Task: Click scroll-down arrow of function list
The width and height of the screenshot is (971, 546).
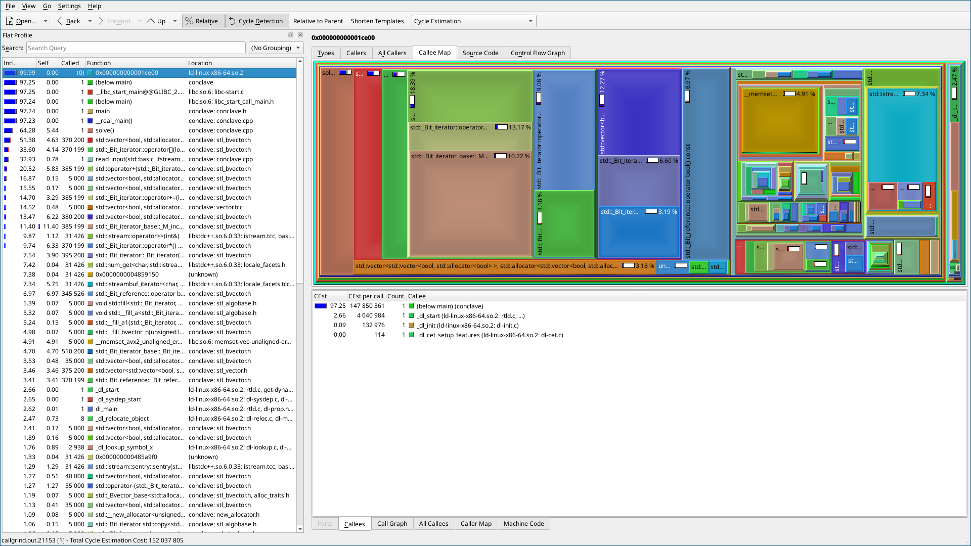Action: tap(300, 529)
